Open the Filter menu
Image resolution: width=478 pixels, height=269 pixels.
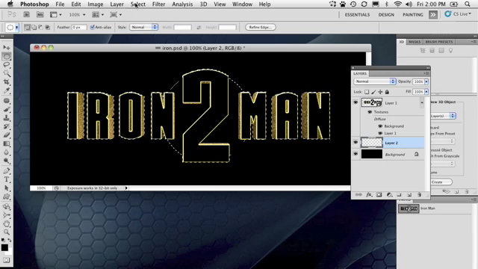[158, 4]
